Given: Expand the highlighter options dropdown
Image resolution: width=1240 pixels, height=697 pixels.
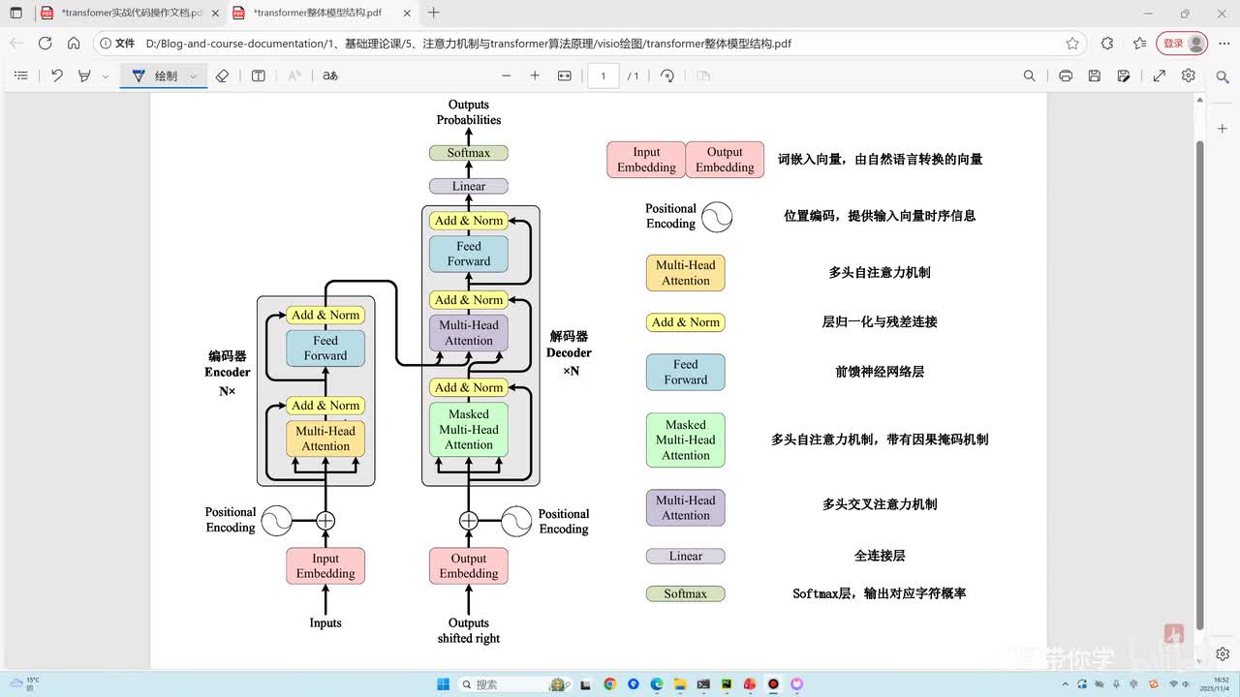Looking at the screenshot, I should click(x=106, y=76).
